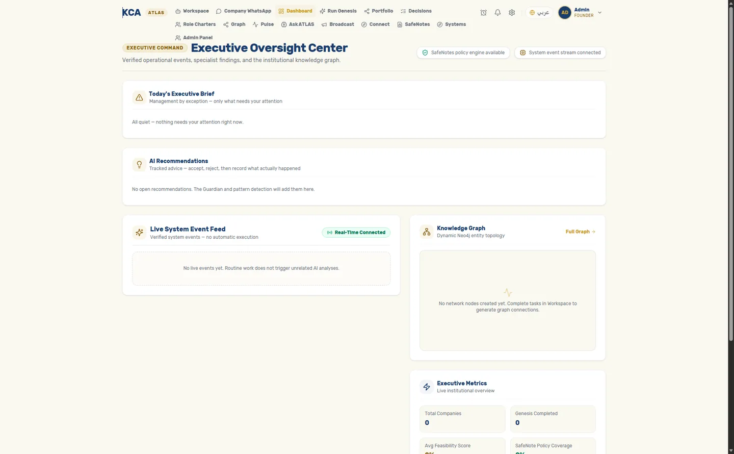The width and height of the screenshot is (734, 454).
Task: Open notifications via the bell icon
Action: point(497,13)
